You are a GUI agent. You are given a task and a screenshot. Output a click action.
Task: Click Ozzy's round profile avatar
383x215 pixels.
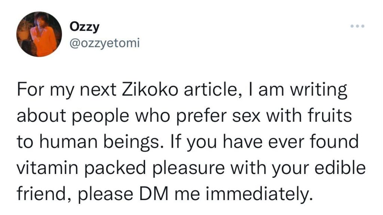coord(39,34)
